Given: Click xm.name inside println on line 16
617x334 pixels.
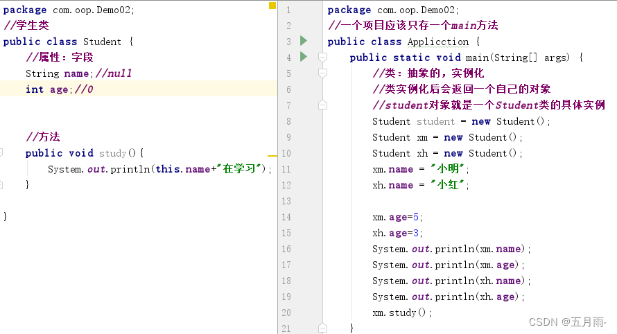Looking at the screenshot, I should [500, 249].
